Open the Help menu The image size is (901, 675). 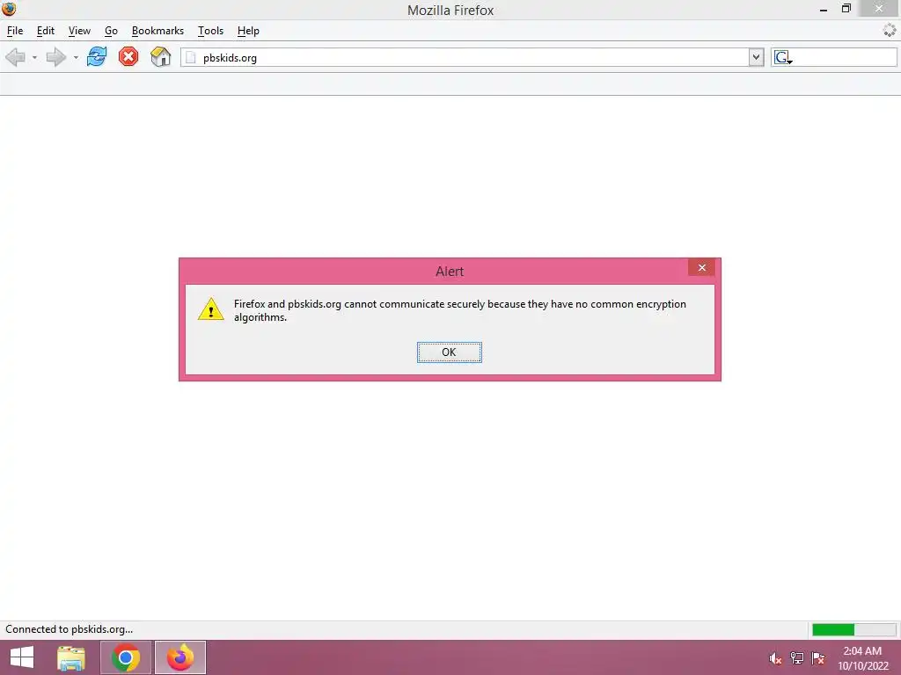point(248,31)
